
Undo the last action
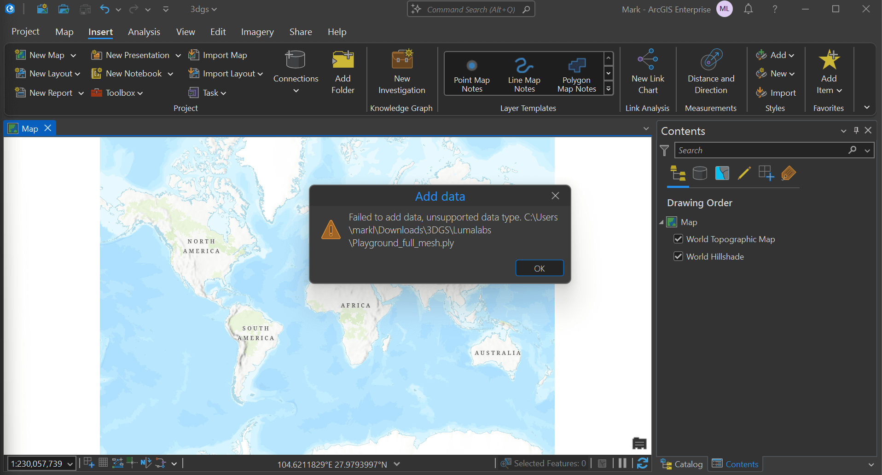point(104,9)
